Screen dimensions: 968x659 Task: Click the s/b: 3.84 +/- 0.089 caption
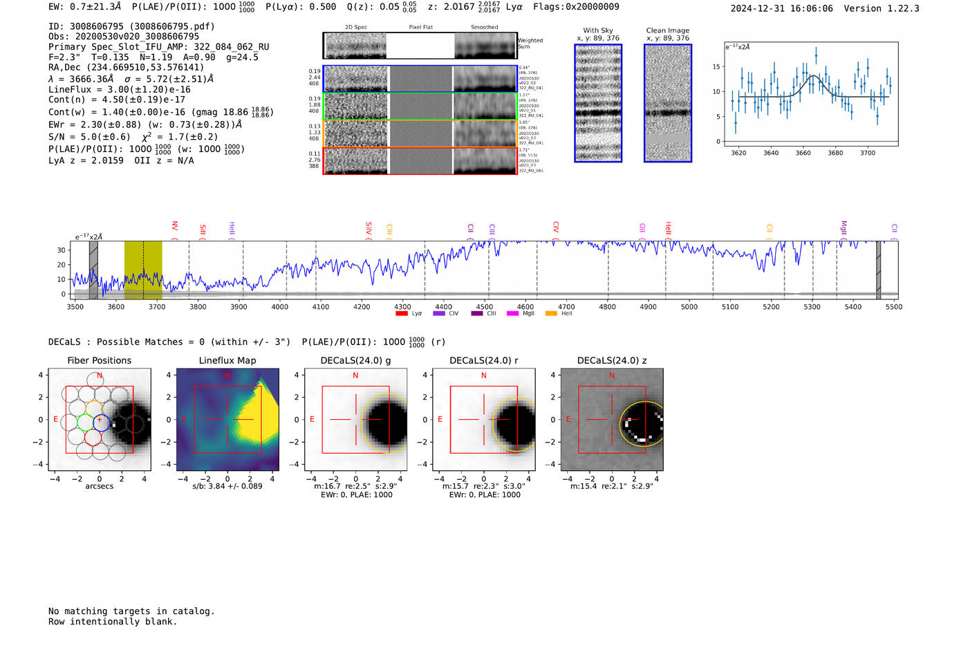click(227, 486)
